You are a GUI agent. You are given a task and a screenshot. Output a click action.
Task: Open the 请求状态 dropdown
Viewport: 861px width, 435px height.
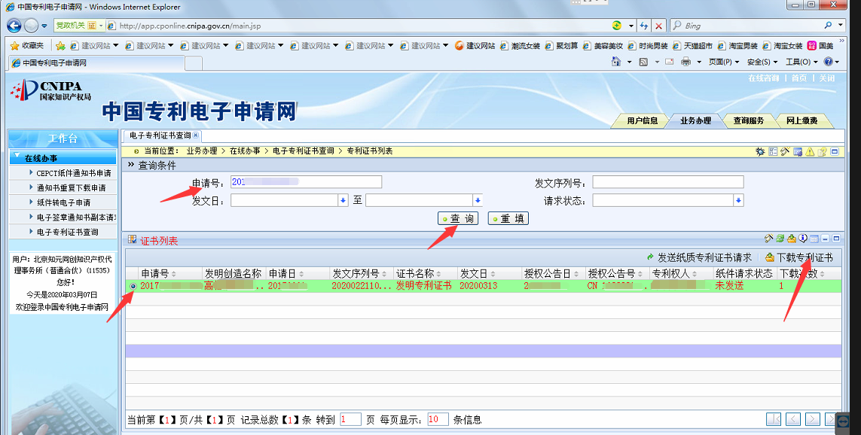(739, 200)
